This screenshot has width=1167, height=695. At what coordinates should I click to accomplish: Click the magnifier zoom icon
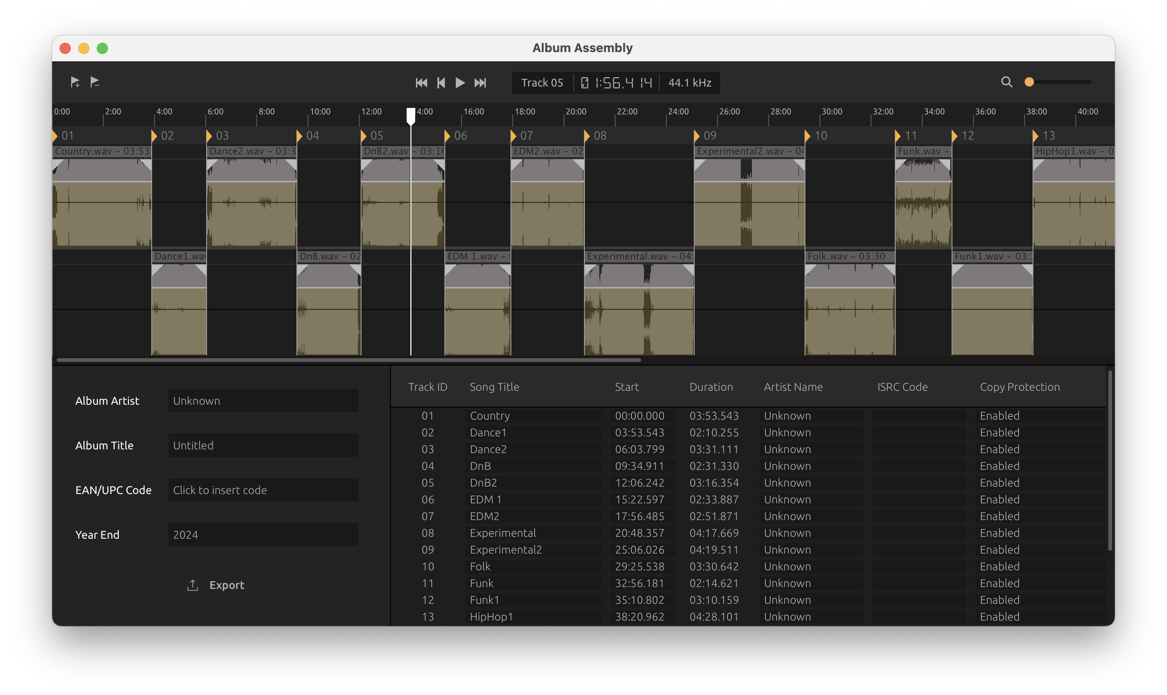(x=1007, y=82)
